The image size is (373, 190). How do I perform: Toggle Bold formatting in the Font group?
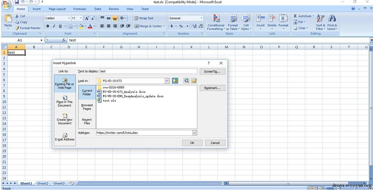pyautogui.click(x=48, y=26)
